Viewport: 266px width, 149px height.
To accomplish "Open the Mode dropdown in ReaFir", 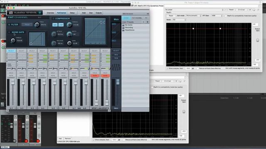I will [179, 20].
